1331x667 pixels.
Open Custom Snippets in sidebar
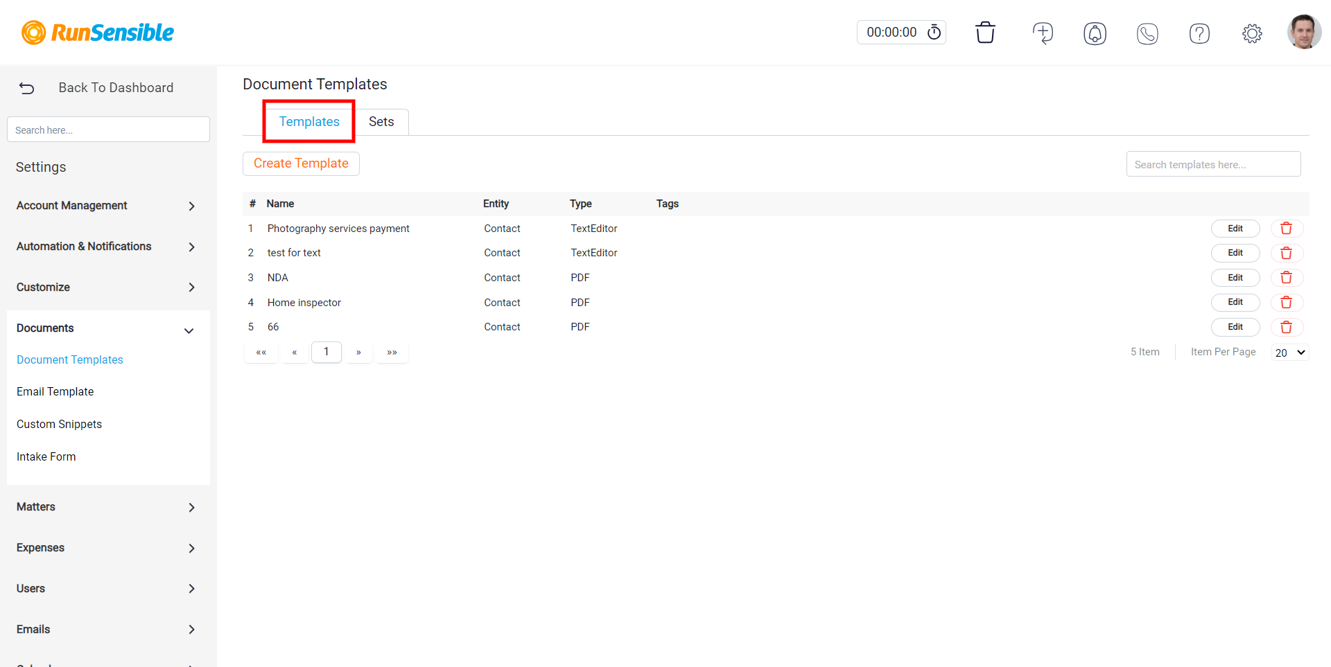point(60,425)
